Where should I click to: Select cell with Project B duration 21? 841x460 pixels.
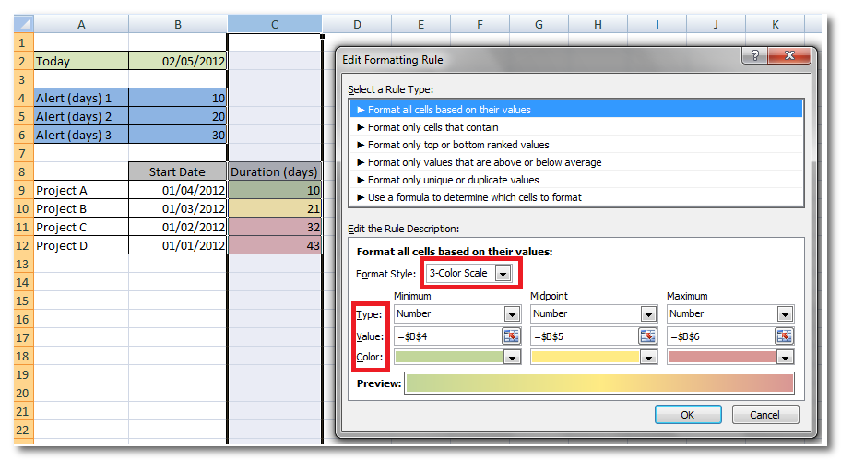[275, 208]
